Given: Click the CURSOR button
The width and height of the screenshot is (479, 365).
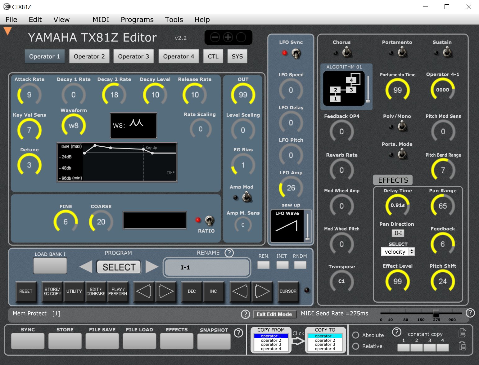Looking at the screenshot, I should click(x=288, y=292).
